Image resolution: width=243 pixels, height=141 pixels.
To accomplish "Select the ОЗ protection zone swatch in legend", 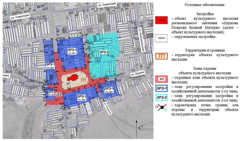I will click(x=161, y=79).
